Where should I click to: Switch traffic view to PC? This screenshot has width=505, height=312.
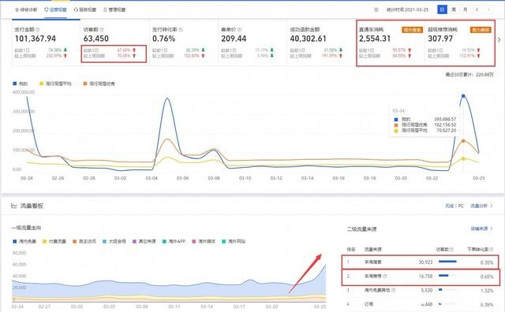tap(461, 206)
